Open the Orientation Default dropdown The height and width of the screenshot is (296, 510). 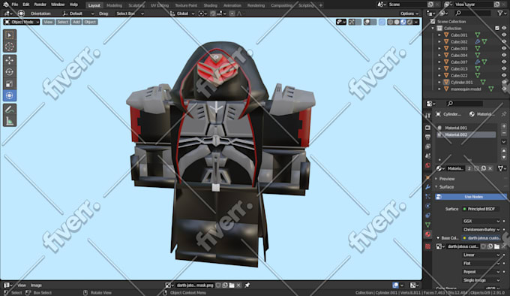pos(78,14)
